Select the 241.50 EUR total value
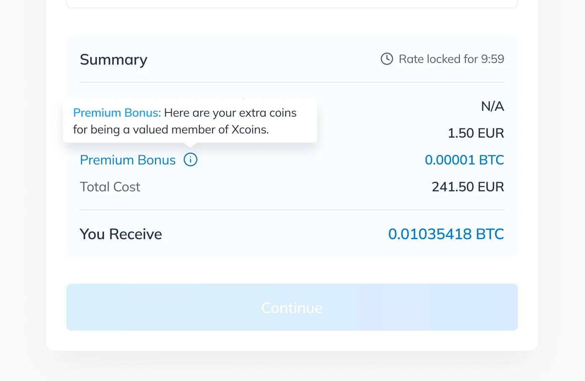The width and height of the screenshot is (585, 381). [x=468, y=187]
